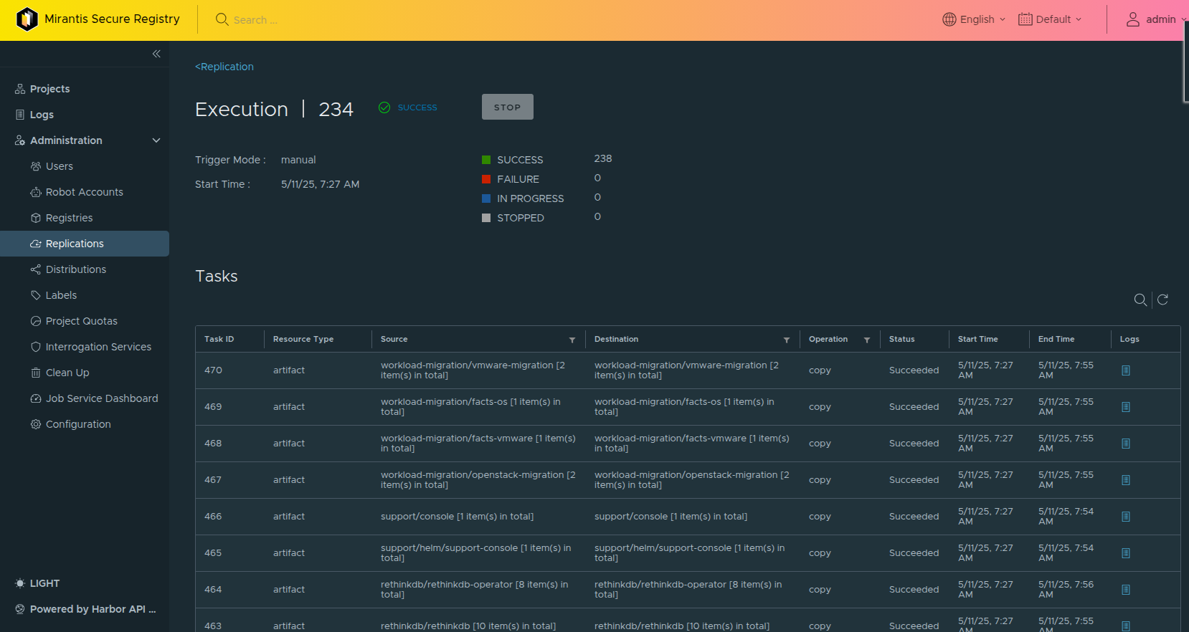Viewport: 1189px width, 632px height.
Task: Click the Mirantis Secure Registry logo
Action: tap(27, 19)
